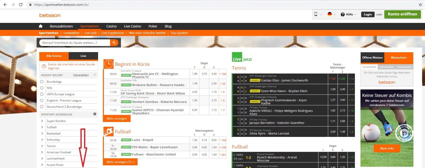Click Mehr anzeigen under Beginnt in Kürze
This screenshot has height=168, width=425.
(x=117, y=119)
